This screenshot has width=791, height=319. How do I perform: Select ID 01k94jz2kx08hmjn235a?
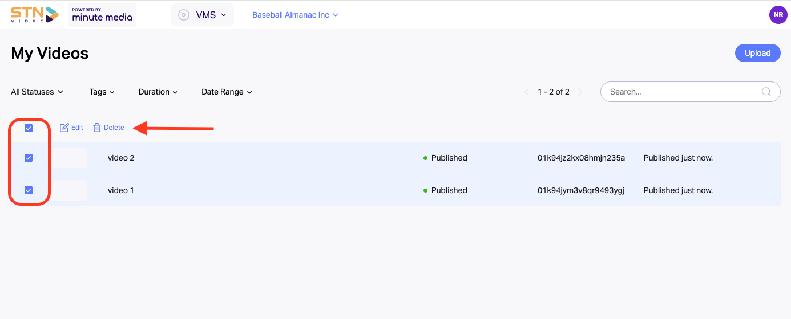[581, 158]
